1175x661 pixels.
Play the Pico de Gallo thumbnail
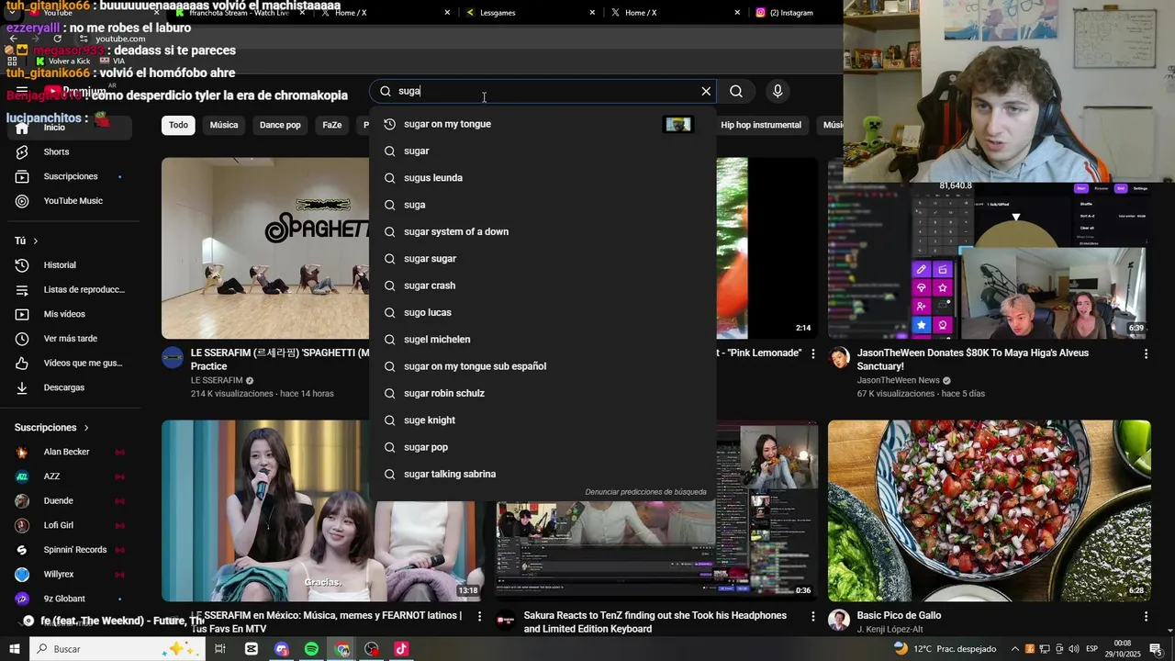(989, 510)
